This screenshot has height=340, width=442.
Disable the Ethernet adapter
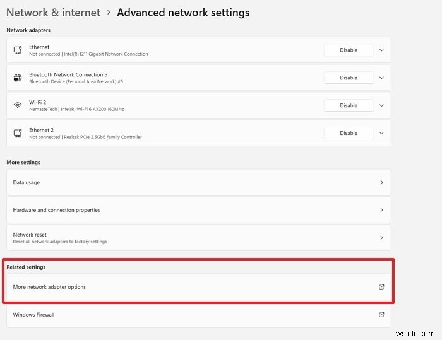(x=349, y=50)
